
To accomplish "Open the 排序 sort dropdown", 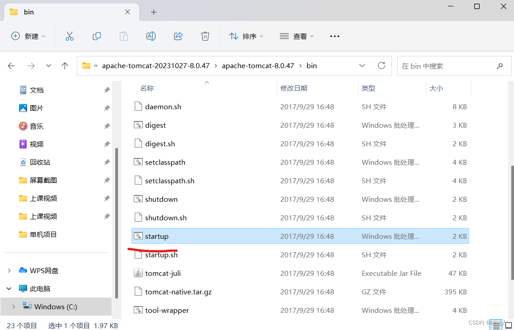I will [246, 36].
